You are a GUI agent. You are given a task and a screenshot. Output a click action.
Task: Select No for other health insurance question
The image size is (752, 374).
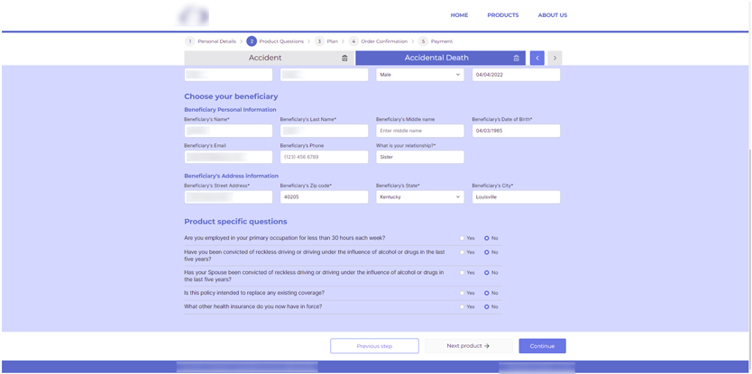pos(487,307)
